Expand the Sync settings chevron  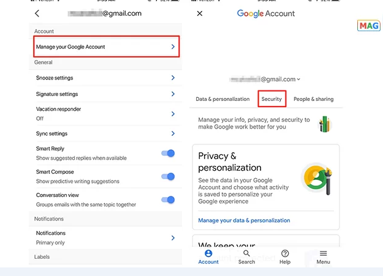[x=173, y=133]
